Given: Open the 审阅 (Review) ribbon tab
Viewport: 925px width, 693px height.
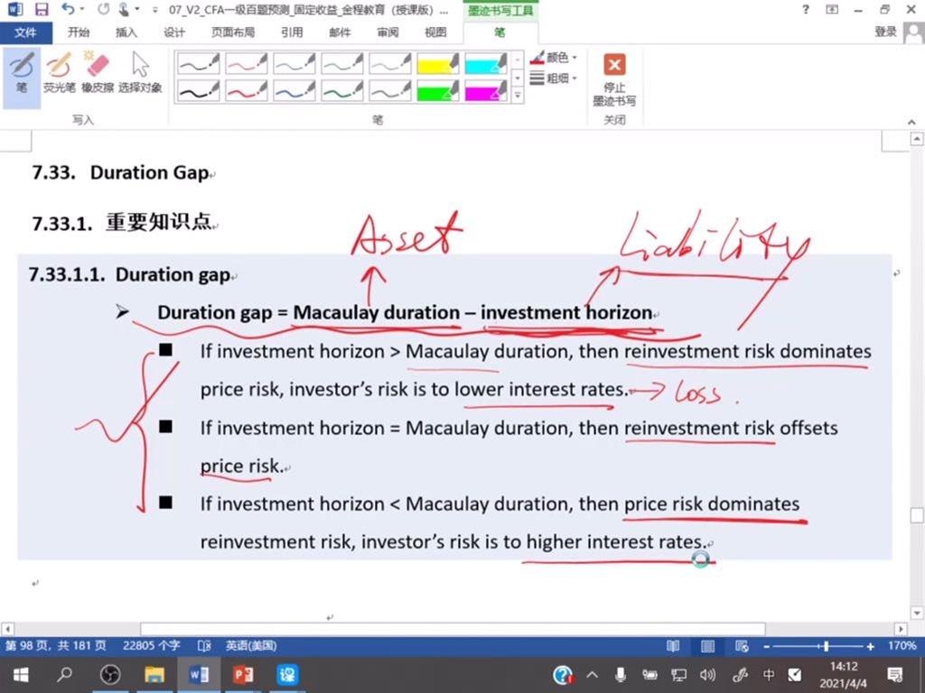Looking at the screenshot, I should click(388, 32).
